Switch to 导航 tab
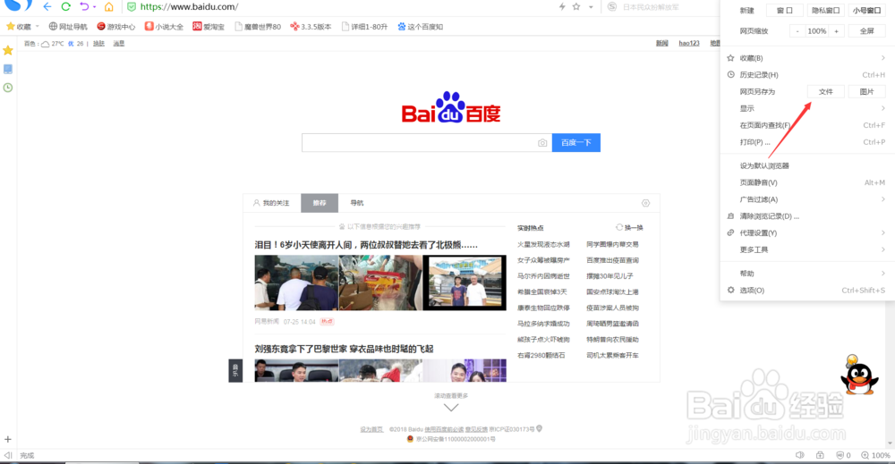The width and height of the screenshot is (895, 464). coord(357,203)
